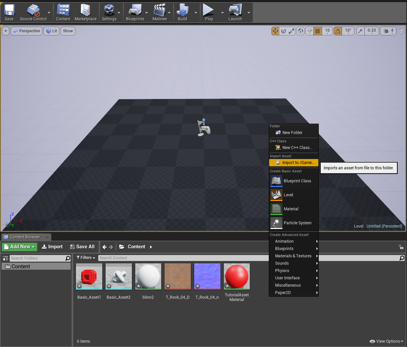Select the translate transform gizmo tool
The height and width of the screenshot is (347, 407).
pos(275,31)
